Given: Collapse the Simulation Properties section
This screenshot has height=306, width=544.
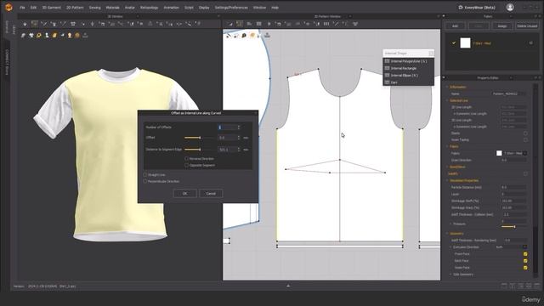Looking at the screenshot, I should (447, 180).
